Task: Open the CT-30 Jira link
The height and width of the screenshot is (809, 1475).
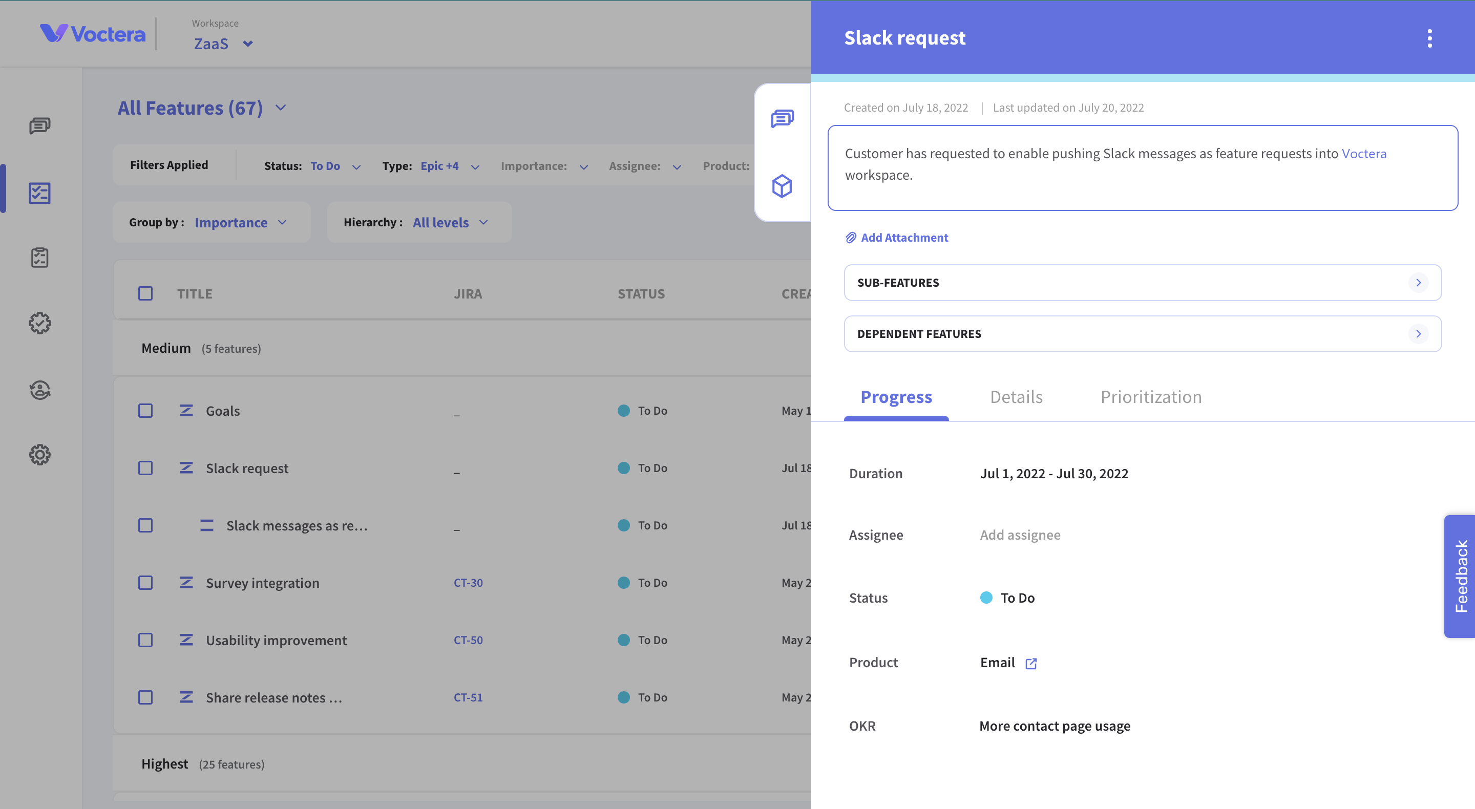Action: coord(469,582)
